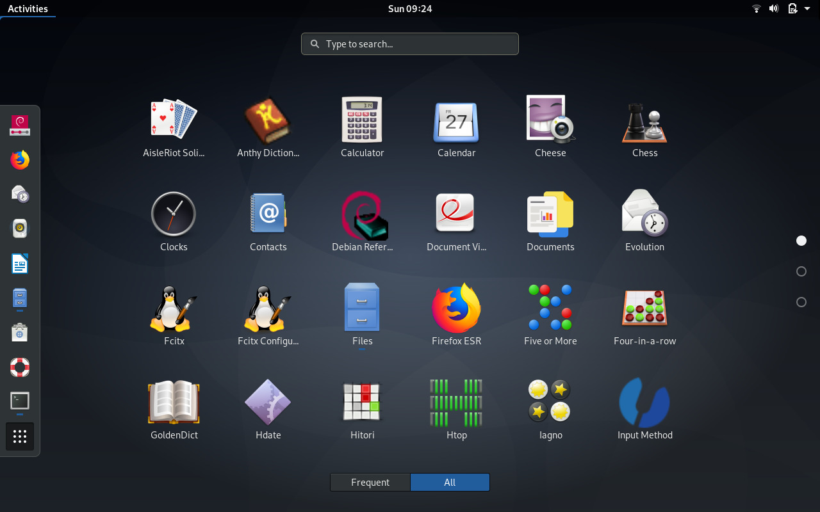Launch LibreOffice Writer from the dock

pos(19,263)
